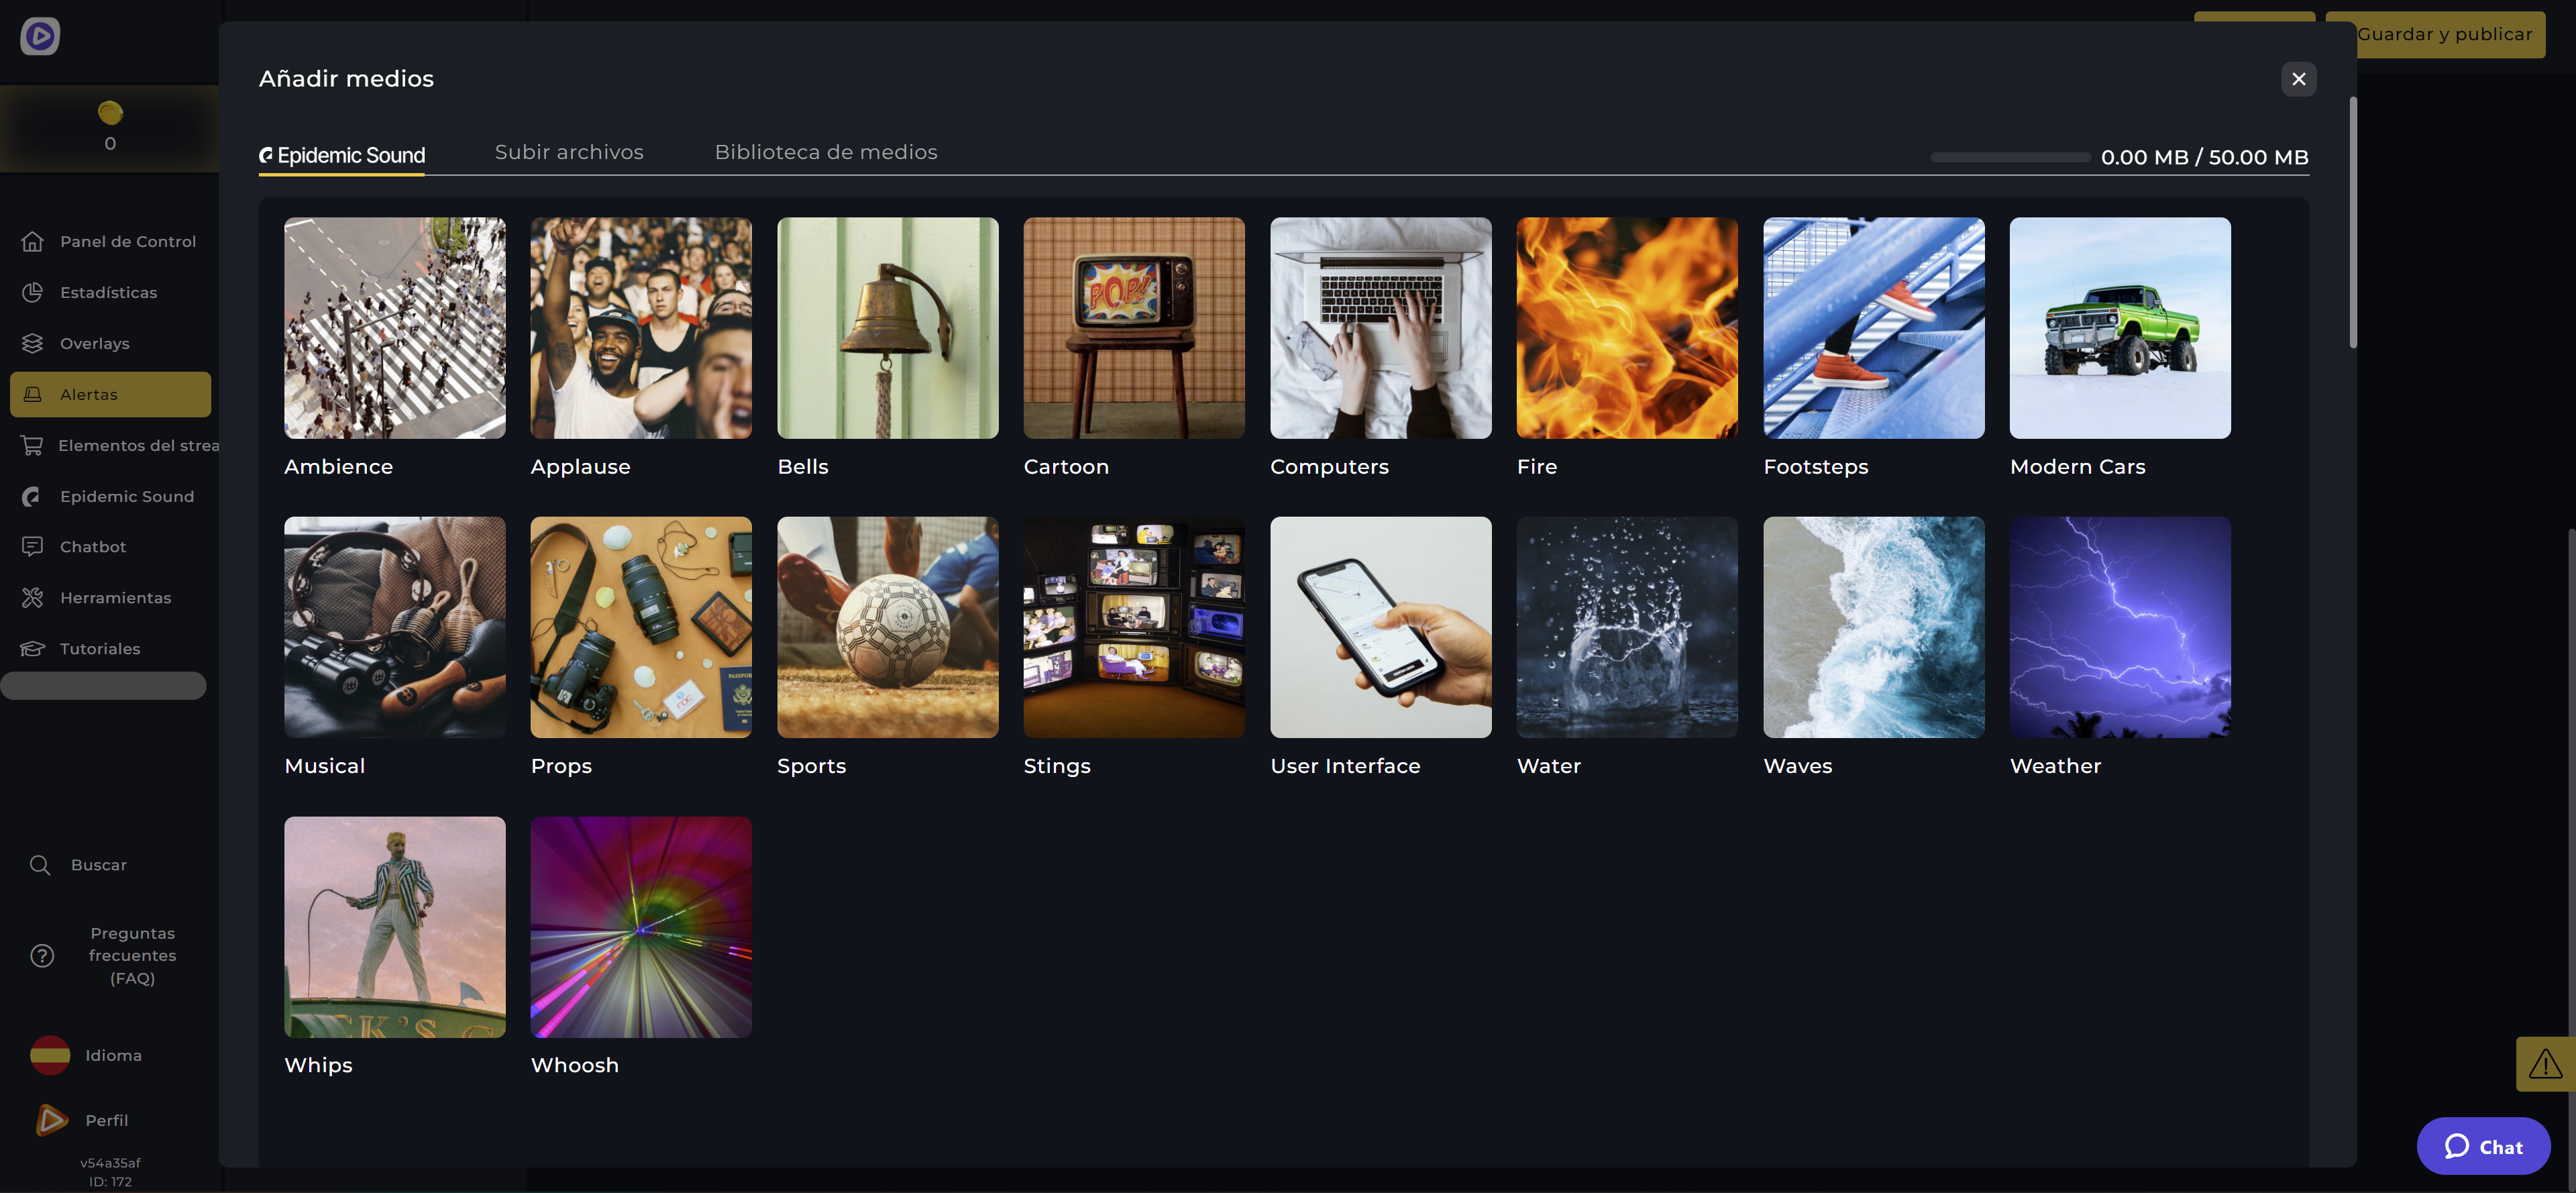
Task: Click the Buscar magnifier icon
Action: click(x=40, y=865)
